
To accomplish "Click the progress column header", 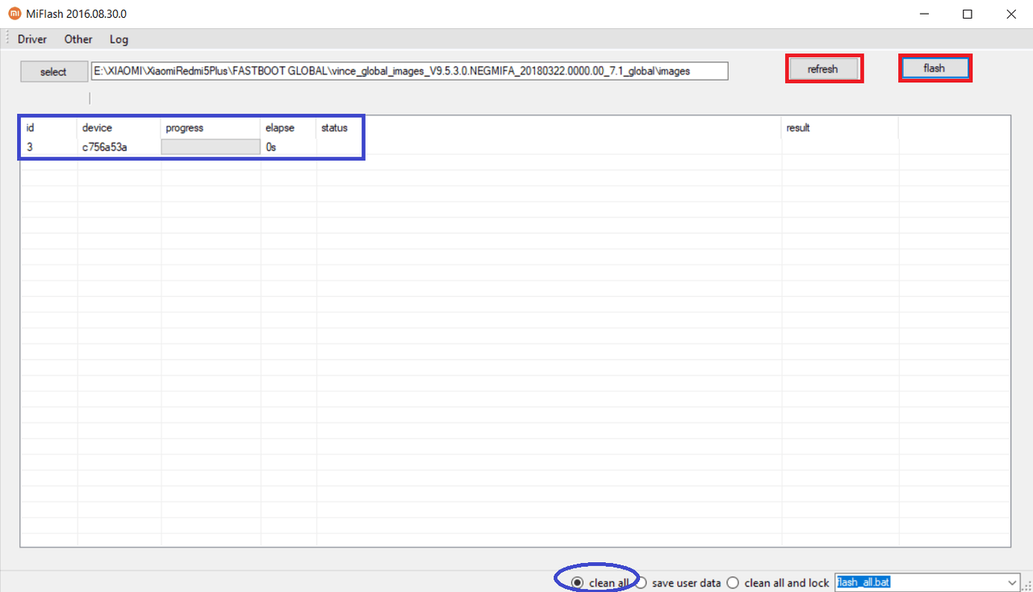I will coord(211,127).
